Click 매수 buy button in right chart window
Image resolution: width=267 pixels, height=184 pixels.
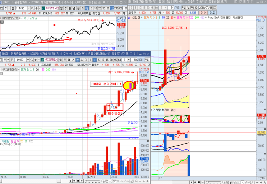click(203, 13)
